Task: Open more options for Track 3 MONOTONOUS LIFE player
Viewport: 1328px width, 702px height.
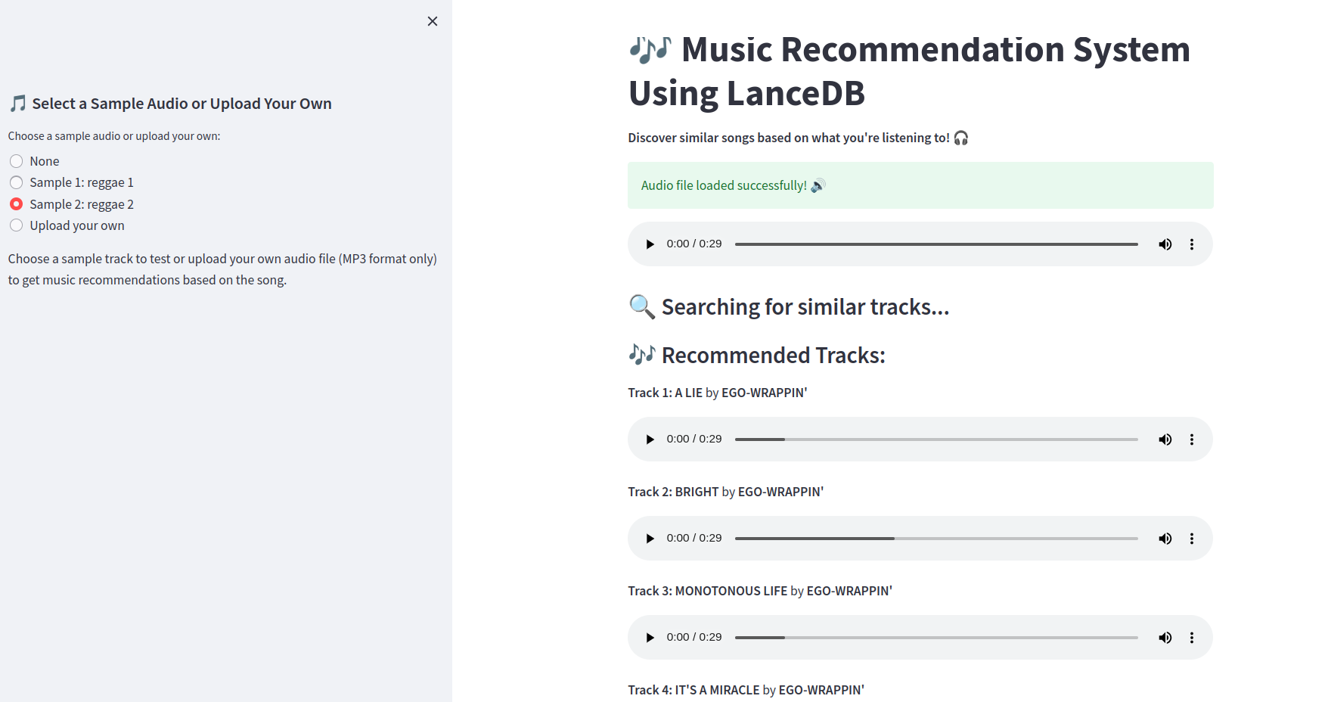Action: pos(1192,638)
